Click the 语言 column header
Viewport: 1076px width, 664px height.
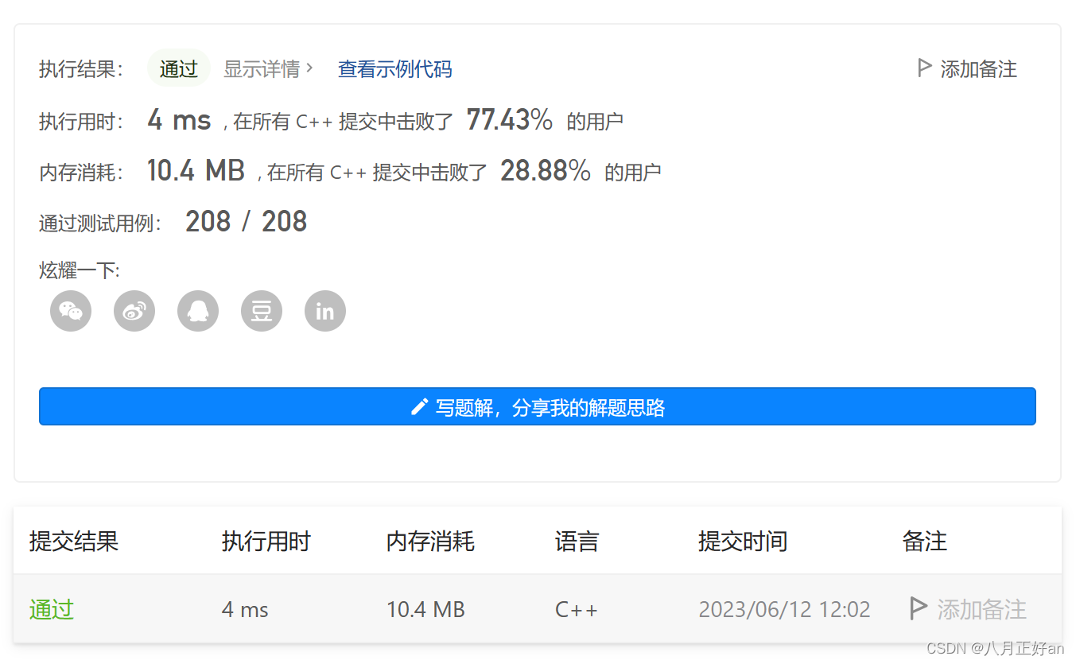click(577, 542)
